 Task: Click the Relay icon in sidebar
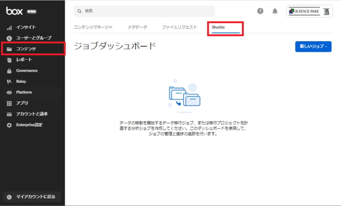coord(9,82)
